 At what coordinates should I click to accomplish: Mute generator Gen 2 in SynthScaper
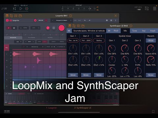coord(86,75)
